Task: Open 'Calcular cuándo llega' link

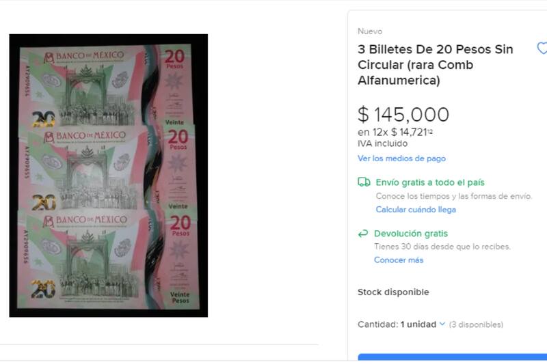Action: click(x=416, y=210)
